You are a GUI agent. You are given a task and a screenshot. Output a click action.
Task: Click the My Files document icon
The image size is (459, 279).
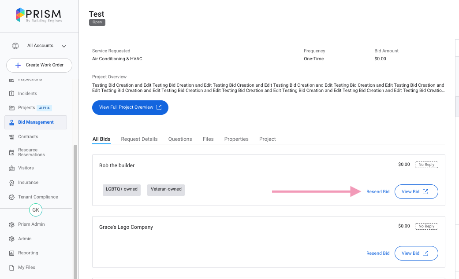12,268
